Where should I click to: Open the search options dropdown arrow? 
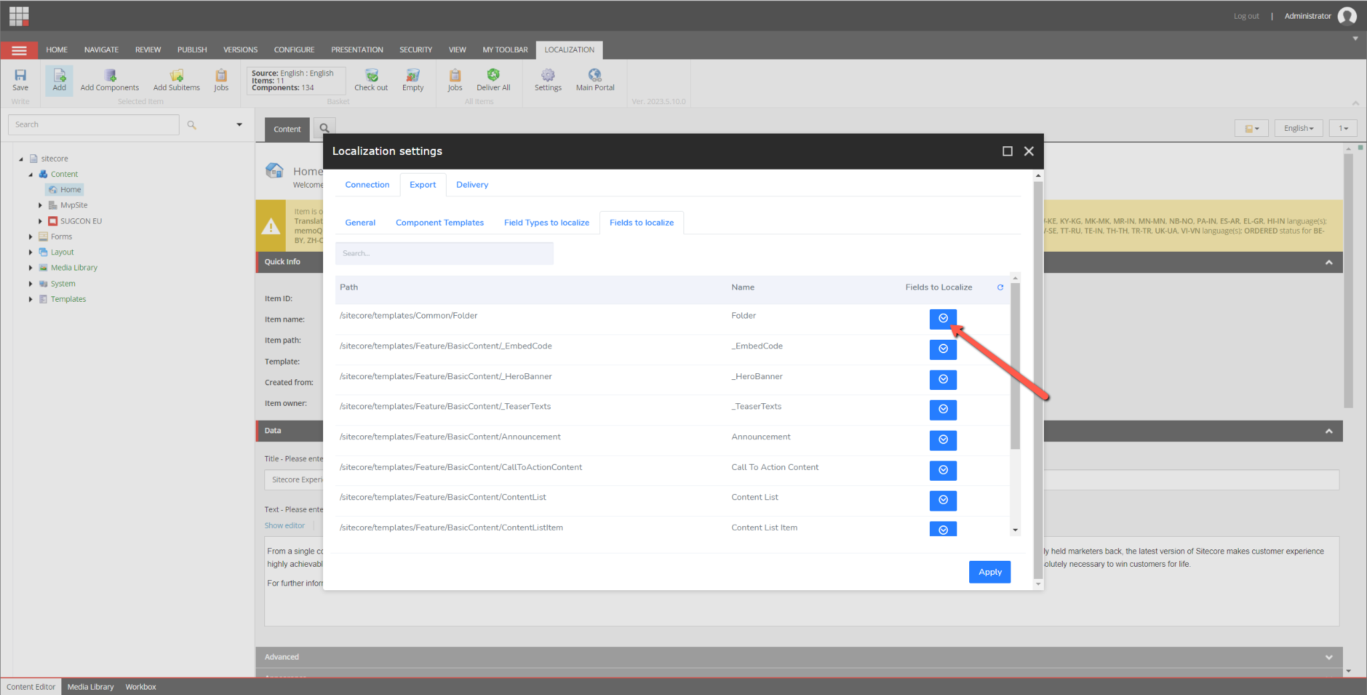pyautogui.click(x=239, y=125)
